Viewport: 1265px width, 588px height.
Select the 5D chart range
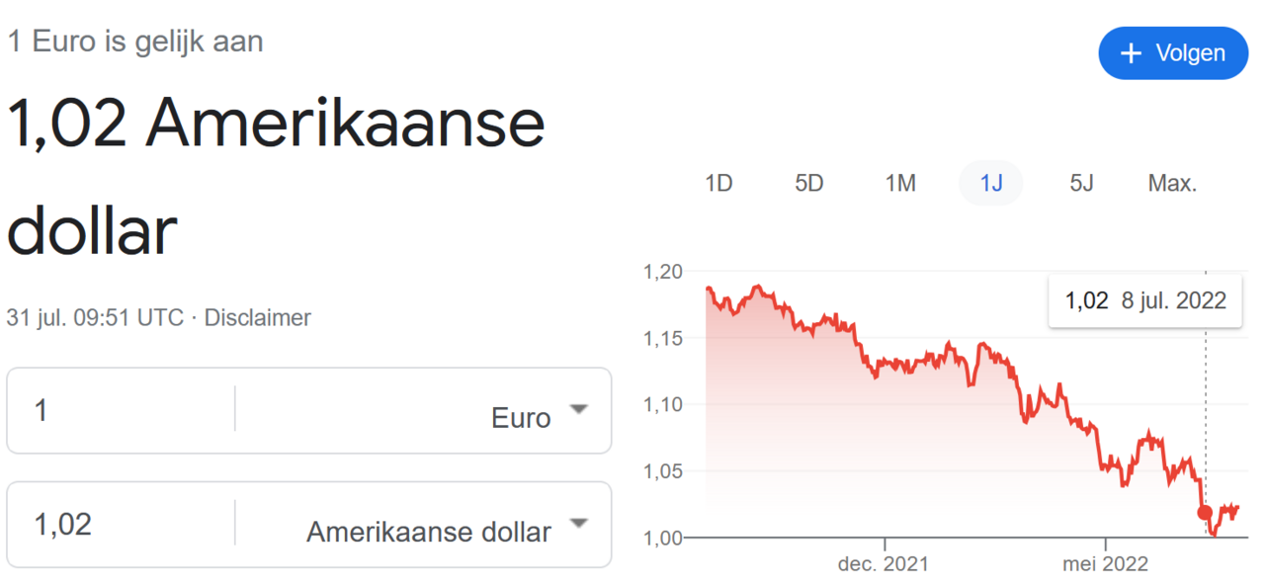click(x=808, y=183)
